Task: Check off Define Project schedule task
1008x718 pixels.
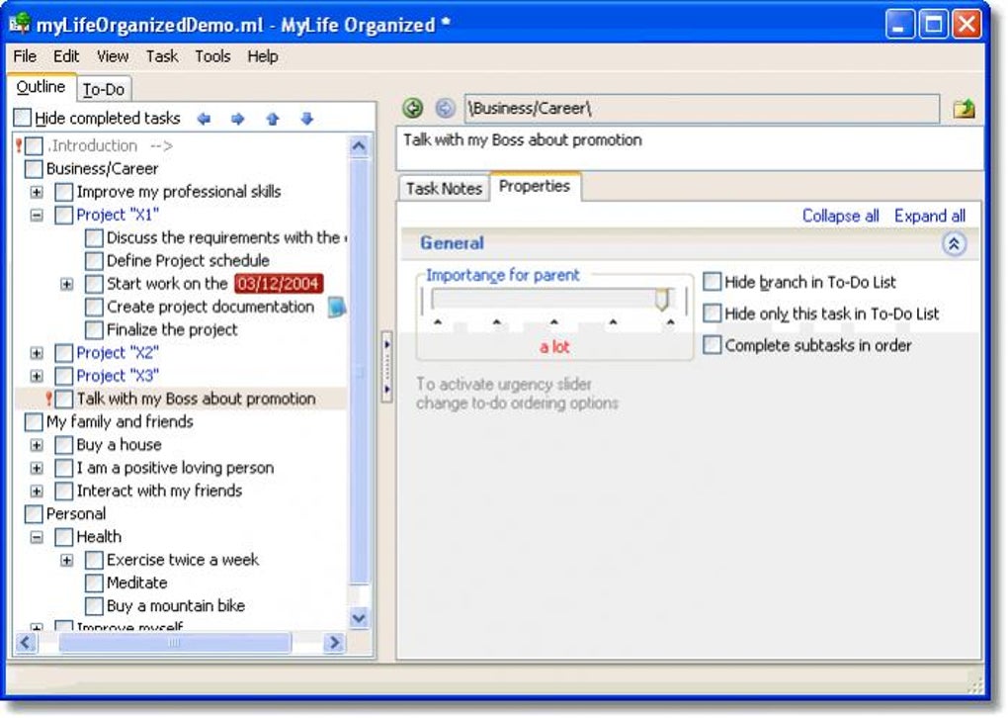Action: [94, 261]
